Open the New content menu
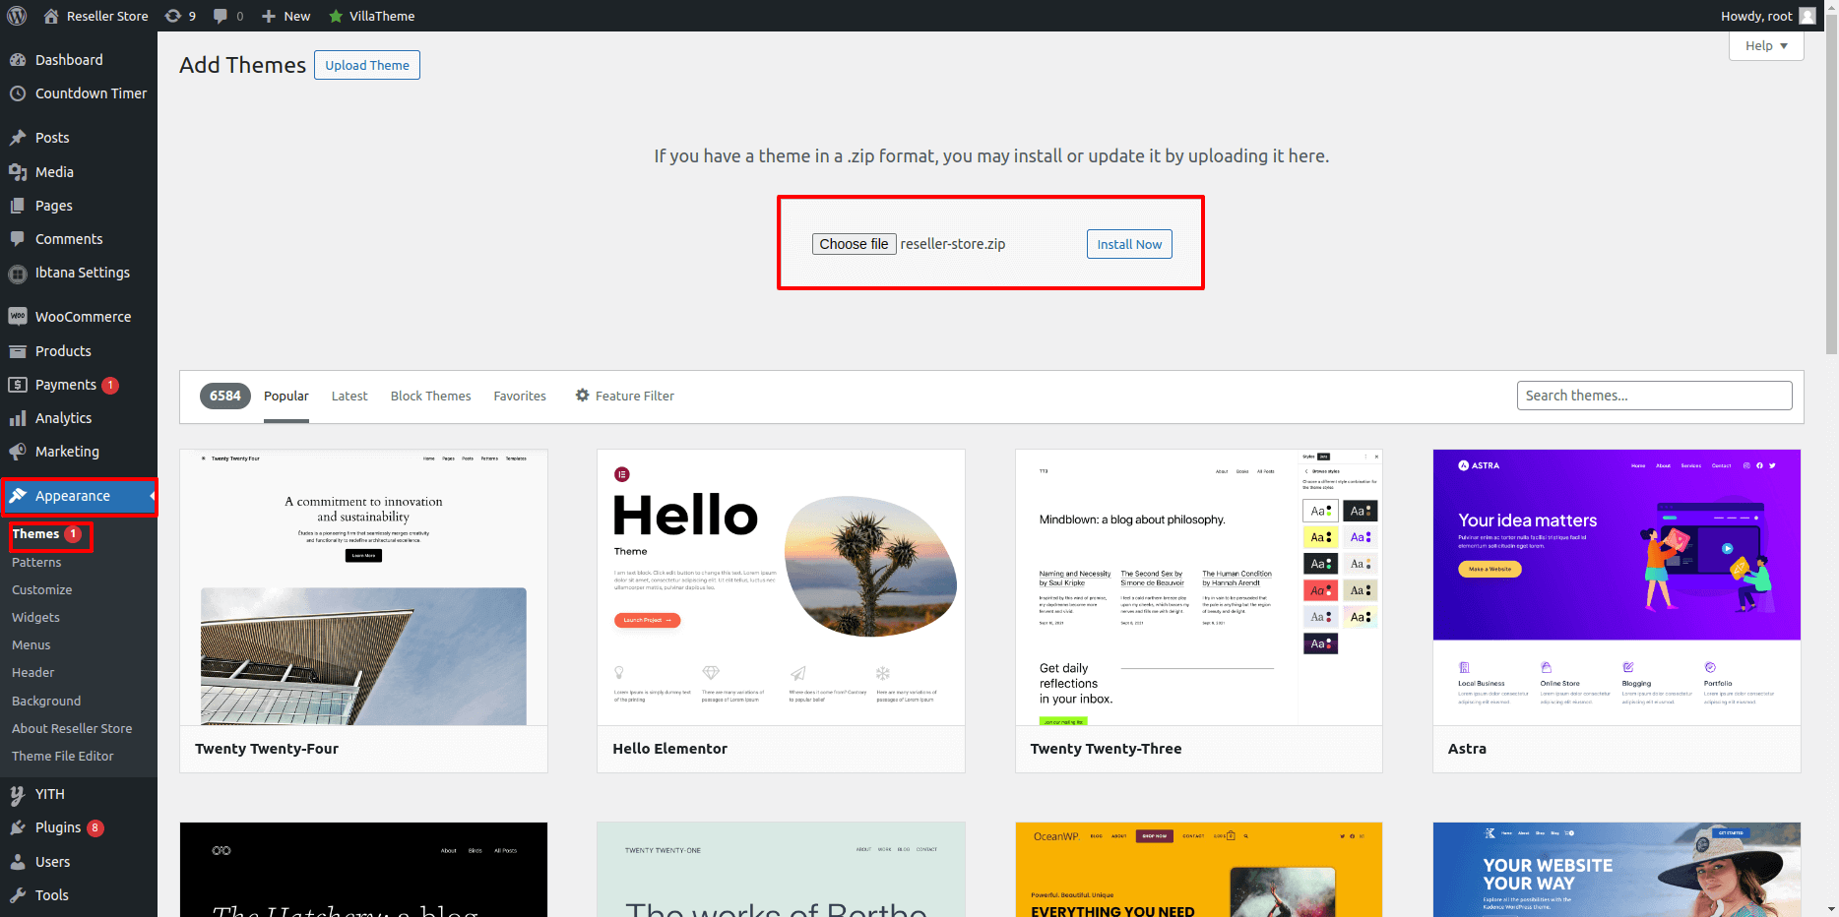The image size is (1839, 917). (x=286, y=16)
